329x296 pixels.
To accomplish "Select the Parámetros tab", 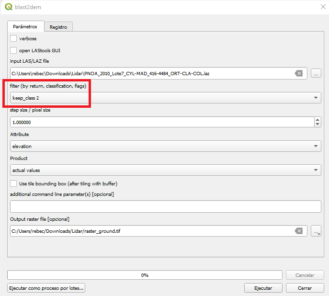I will [25, 27].
